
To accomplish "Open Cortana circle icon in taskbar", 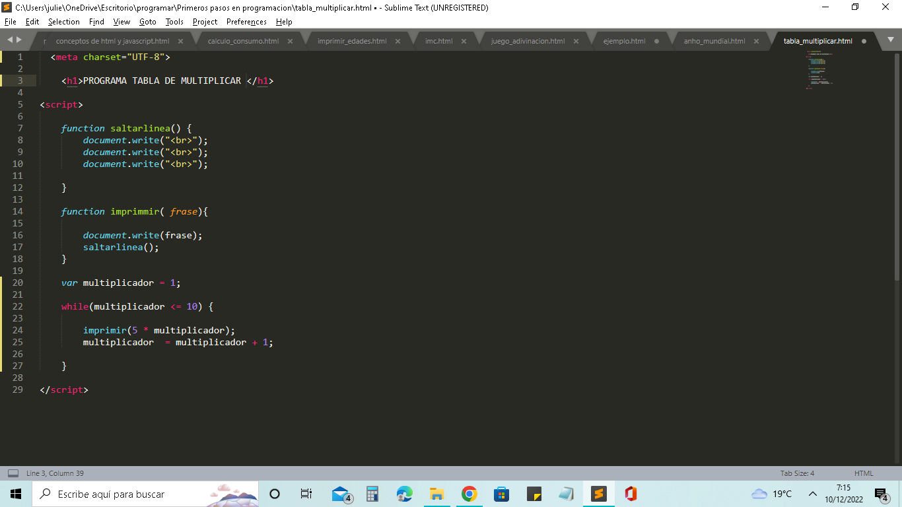I will point(275,494).
